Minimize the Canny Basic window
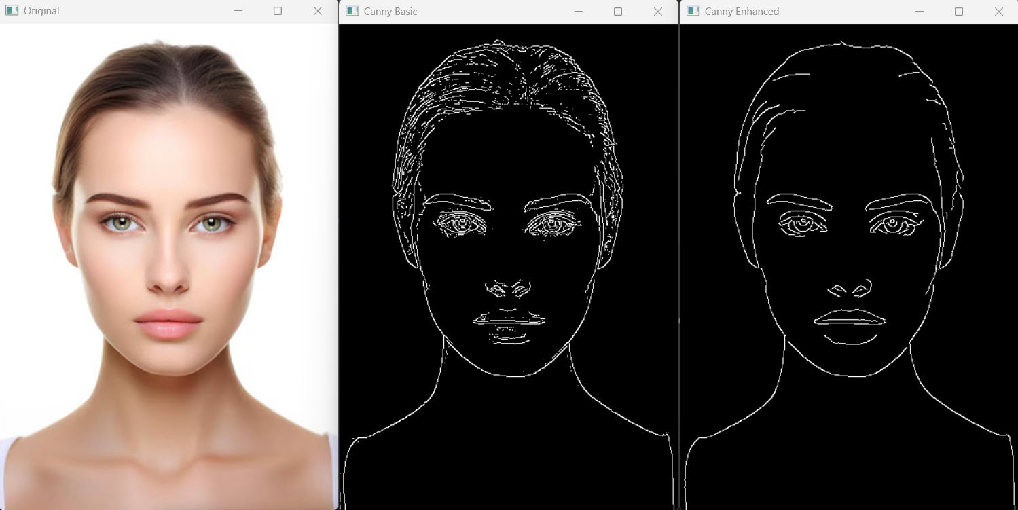Screen dimensions: 1018x510 coord(578,12)
